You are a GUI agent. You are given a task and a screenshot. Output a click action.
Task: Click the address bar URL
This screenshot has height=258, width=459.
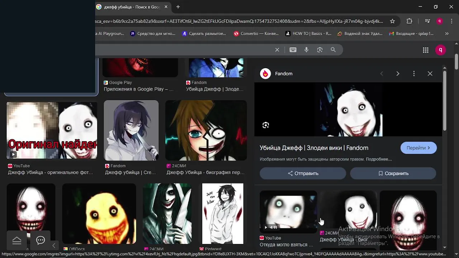point(239,21)
